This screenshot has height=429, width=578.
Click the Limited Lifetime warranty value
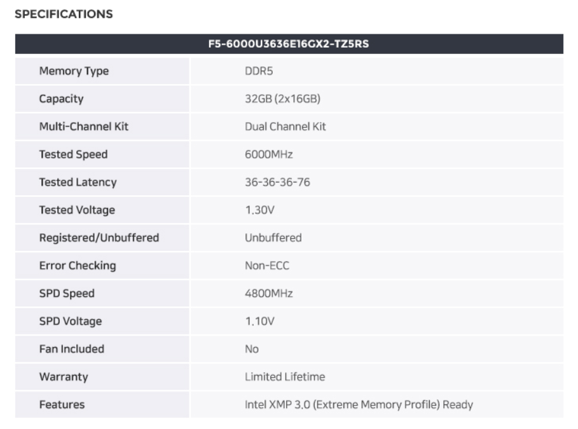click(x=285, y=377)
